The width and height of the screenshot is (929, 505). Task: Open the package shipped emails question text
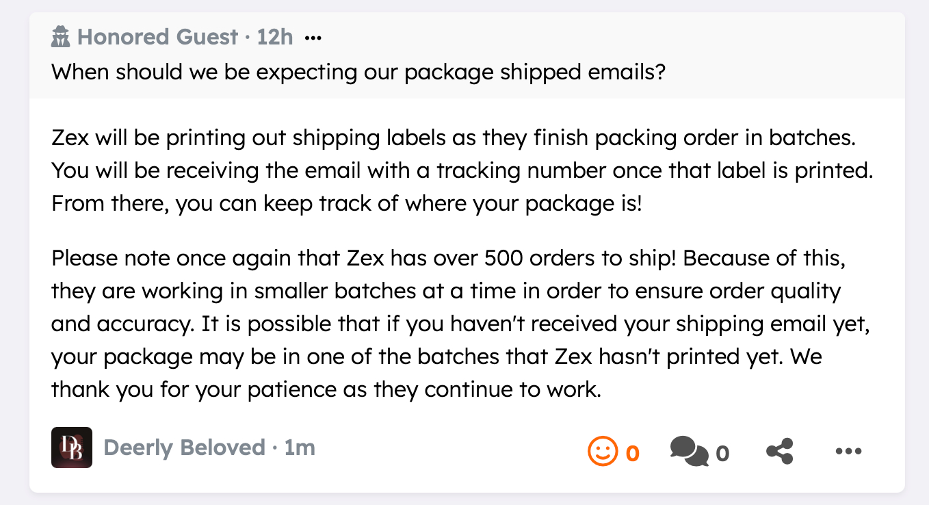[358, 71]
